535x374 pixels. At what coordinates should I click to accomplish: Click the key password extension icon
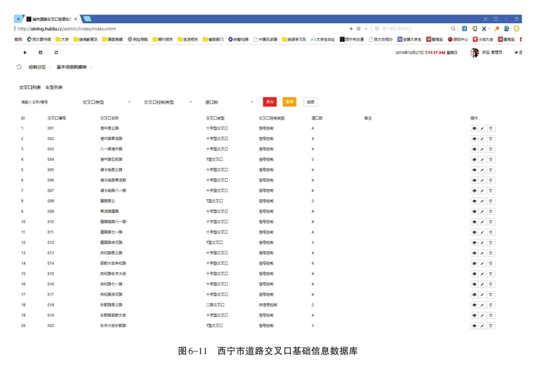pyautogui.click(x=497, y=28)
